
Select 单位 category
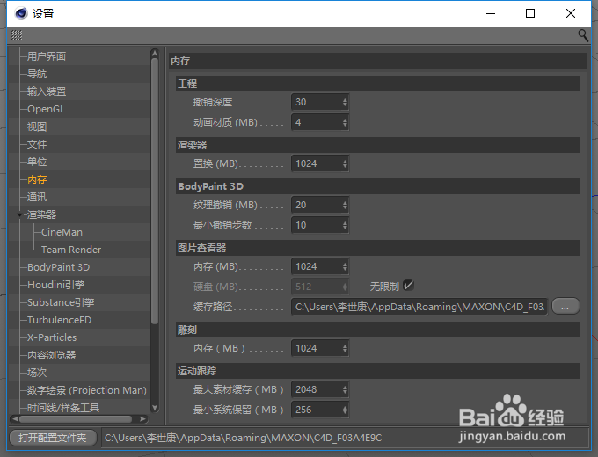pyautogui.click(x=37, y=162)
